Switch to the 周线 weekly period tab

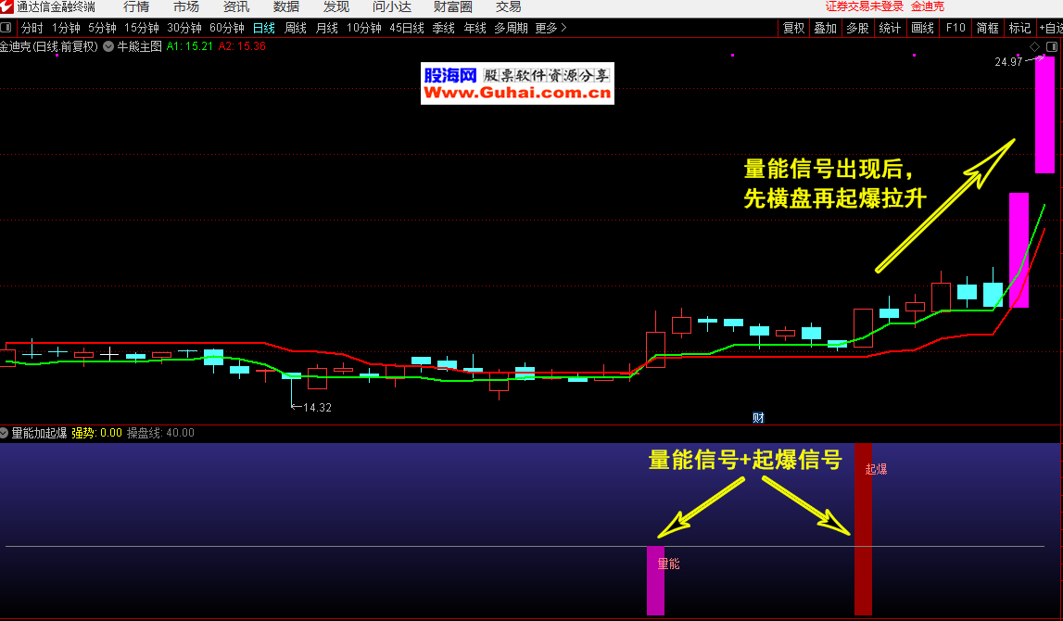[x=296, y=28]
